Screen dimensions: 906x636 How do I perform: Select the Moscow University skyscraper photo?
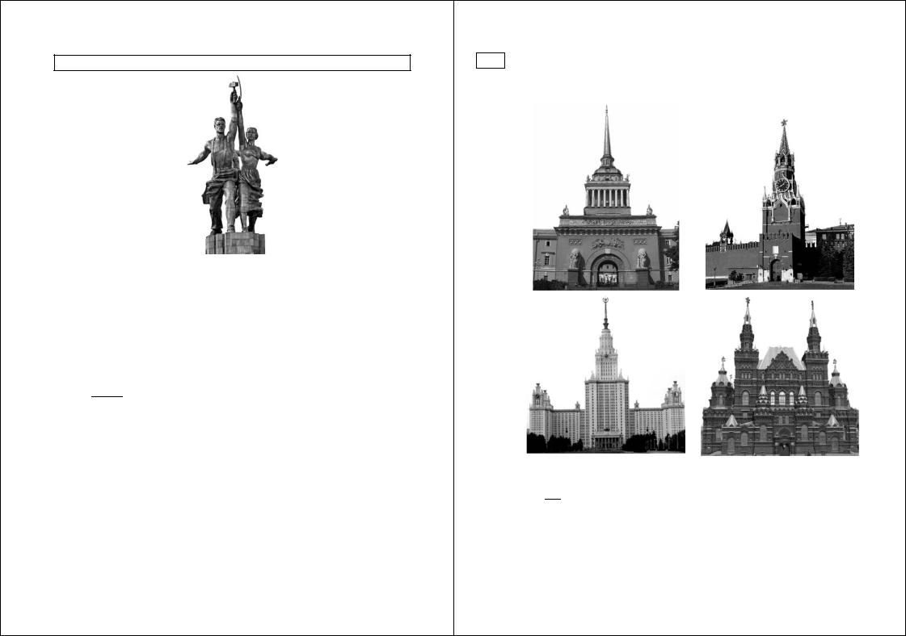coord(605,375)
